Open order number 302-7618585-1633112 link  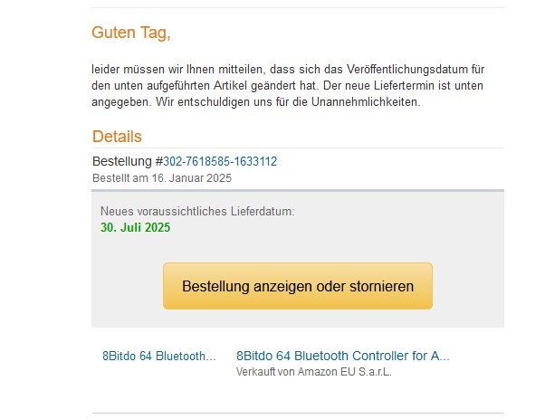point(220,162)
